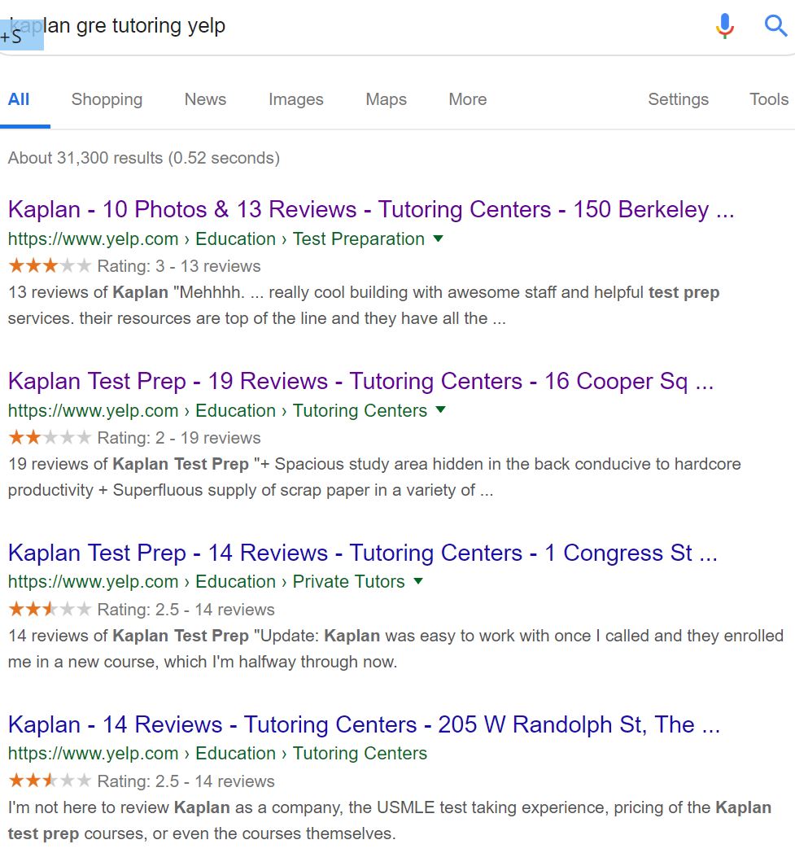Expand the Private Tutors dropdown arrow

click(417, 582)
